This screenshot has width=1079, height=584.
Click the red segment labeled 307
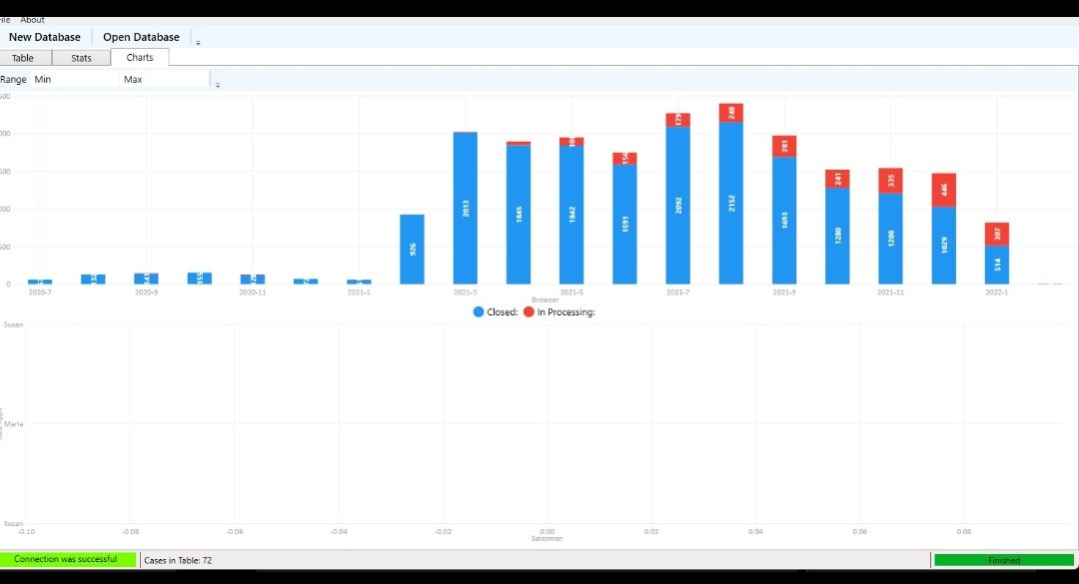point(997,234)
